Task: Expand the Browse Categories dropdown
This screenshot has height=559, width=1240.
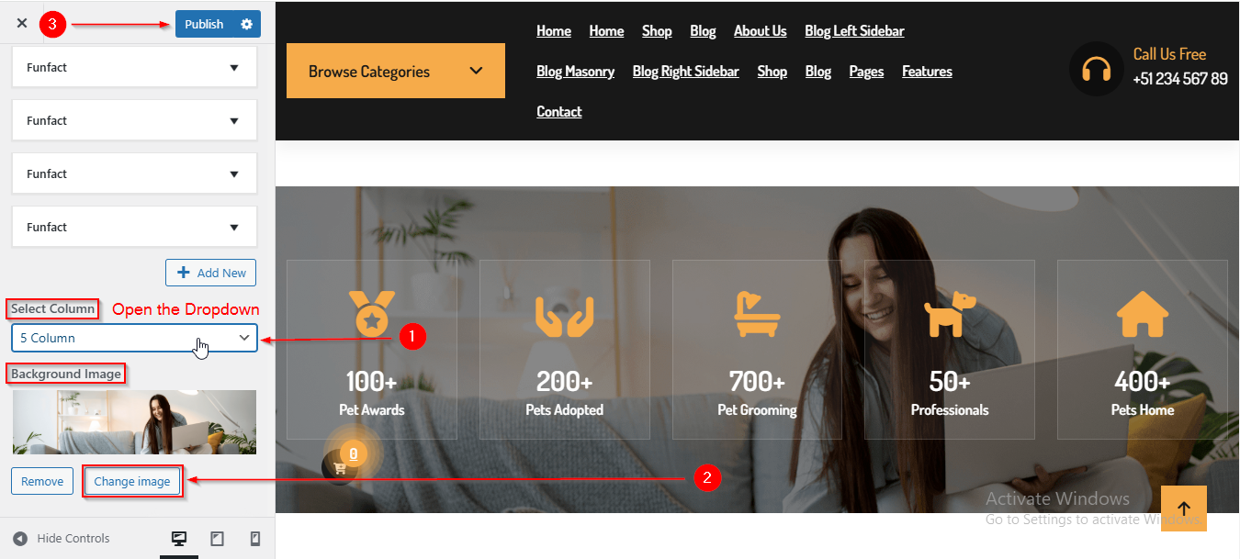Action: click(396, 71)
